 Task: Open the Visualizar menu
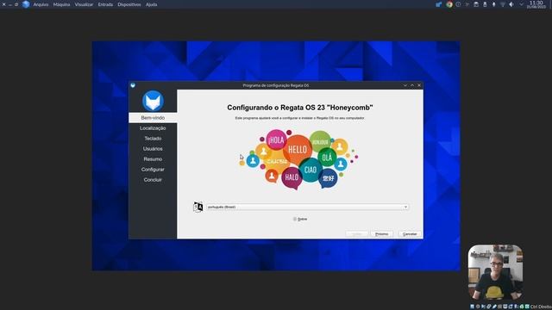coord(84,4)
